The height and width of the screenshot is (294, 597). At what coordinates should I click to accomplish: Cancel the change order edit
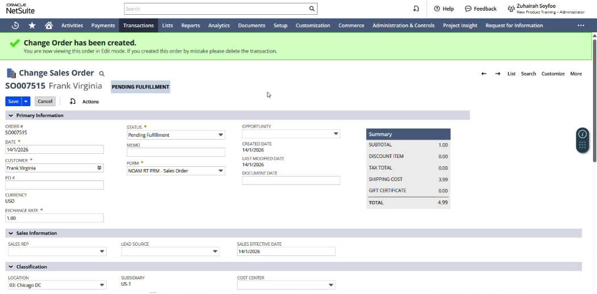(x=45, y=102)
